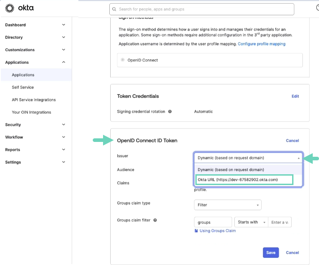Click Edit in Token Credentials
The width and height of the screenshot is (319, 265).
(x=295, y=96)
